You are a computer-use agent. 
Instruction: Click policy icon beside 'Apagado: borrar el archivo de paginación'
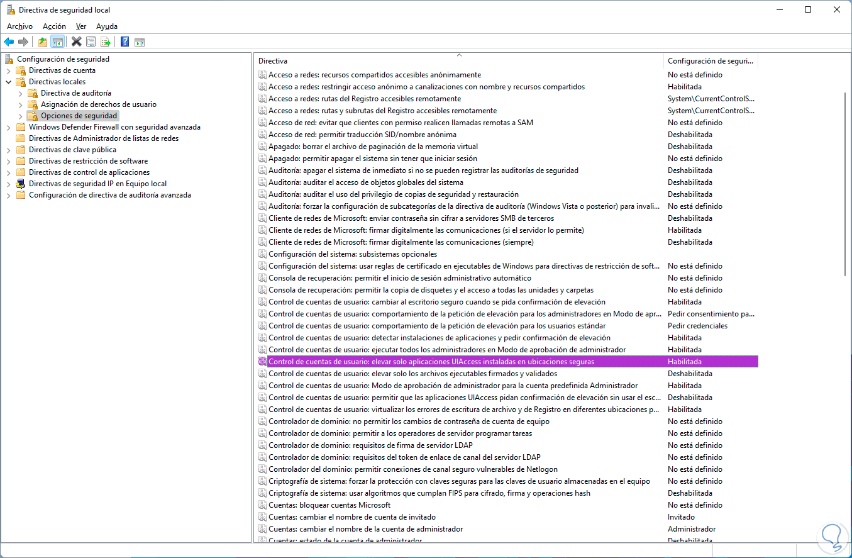[x=262, y=147]
